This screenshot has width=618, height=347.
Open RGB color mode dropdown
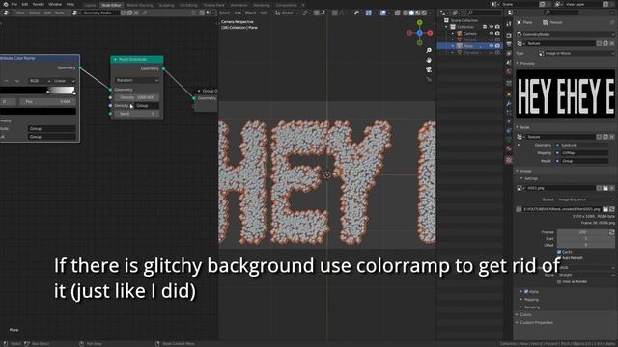pyautogui.click(x=40, y=81)
